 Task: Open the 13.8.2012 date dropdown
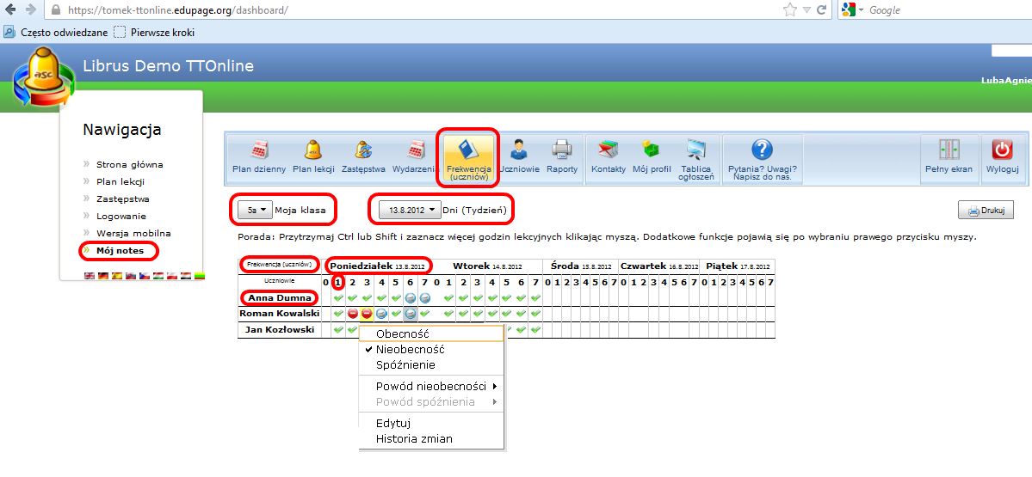click(409, 210)
